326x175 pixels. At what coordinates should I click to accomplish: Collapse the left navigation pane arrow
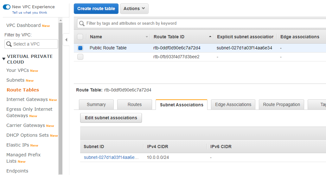[66, 40]
